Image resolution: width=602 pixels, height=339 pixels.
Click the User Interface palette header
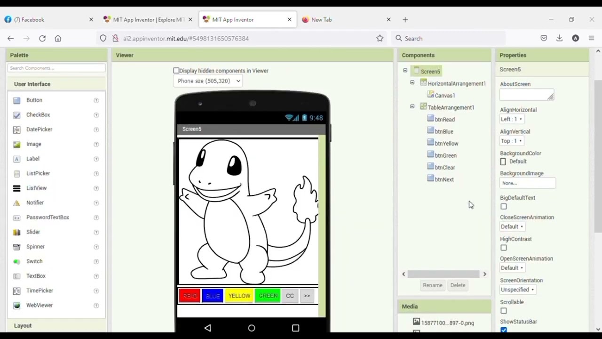pos(56,84)
